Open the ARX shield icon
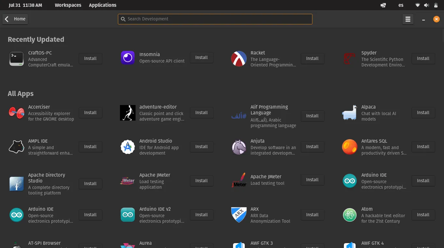The image size is (444, 248). pyautogui.click(x=239, y=215)
